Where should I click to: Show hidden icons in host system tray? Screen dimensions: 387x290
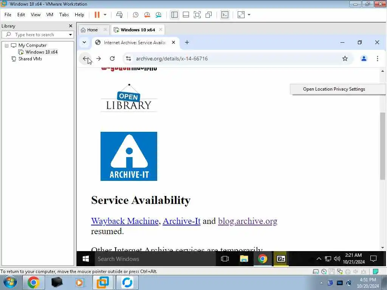click(321, 283)
